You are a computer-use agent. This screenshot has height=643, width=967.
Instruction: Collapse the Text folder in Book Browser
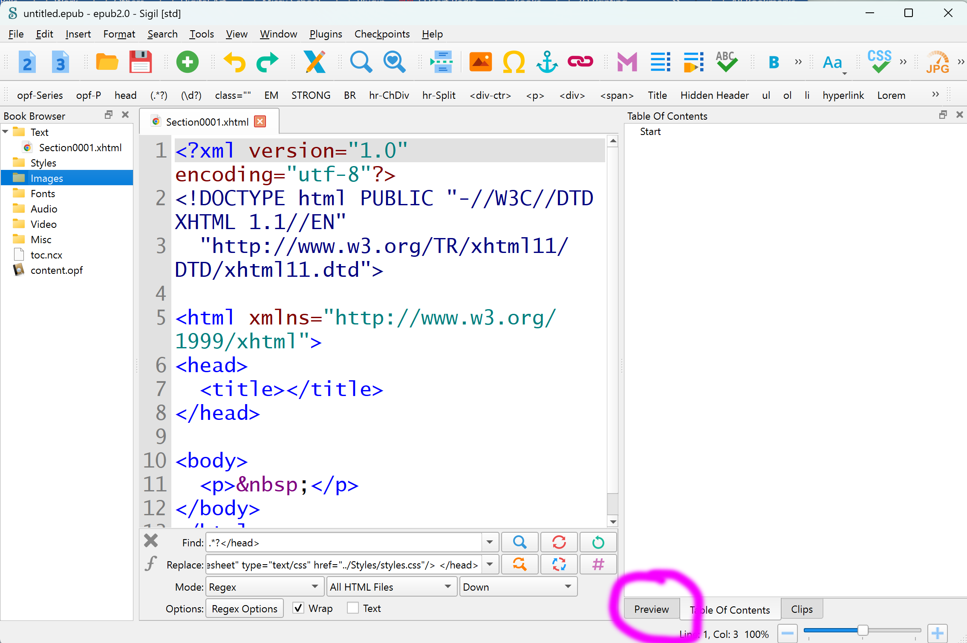coord(6,132)
